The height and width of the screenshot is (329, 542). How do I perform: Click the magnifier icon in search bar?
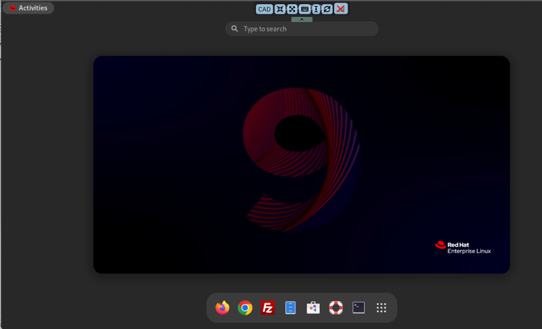[x=235, y=29]
